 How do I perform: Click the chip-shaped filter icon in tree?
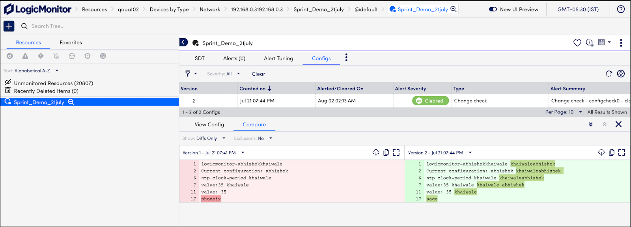click(x=87, y=56)
